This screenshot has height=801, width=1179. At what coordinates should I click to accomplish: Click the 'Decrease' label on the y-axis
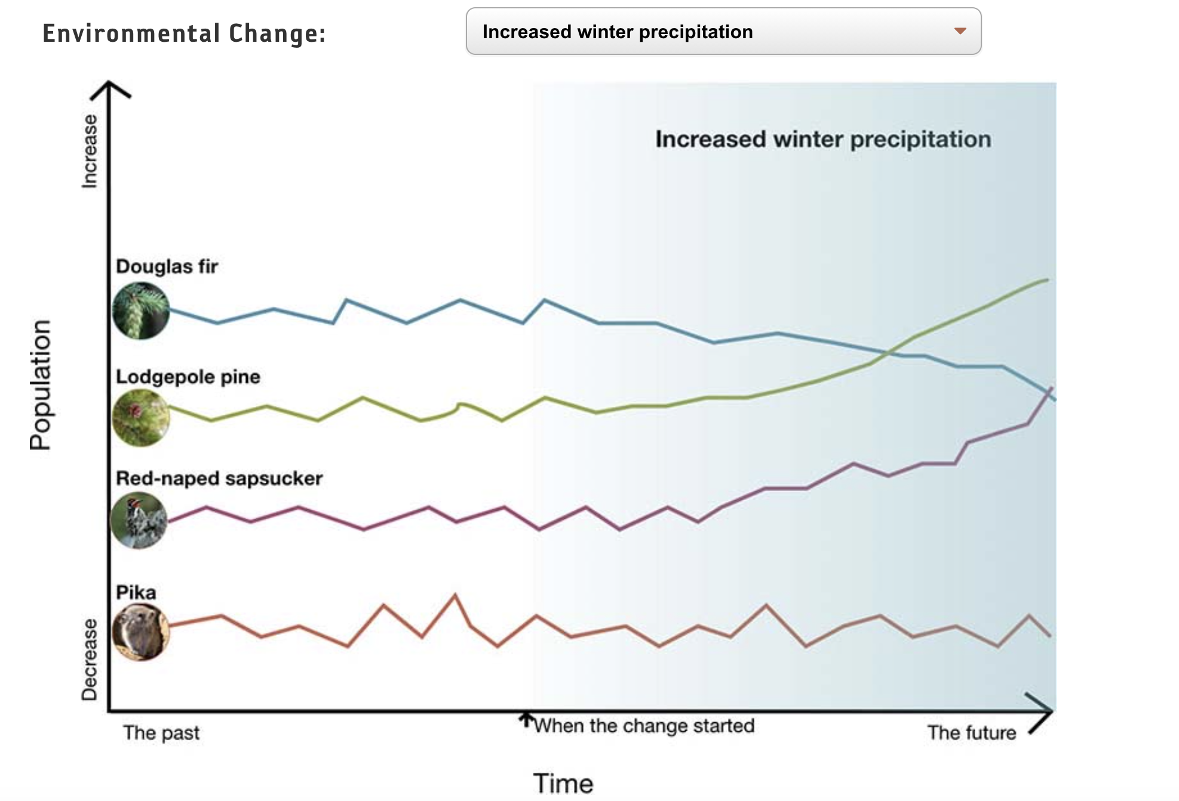coord(89,659)
